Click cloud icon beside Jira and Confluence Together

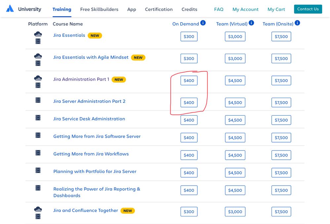click(x=38, y=209)
